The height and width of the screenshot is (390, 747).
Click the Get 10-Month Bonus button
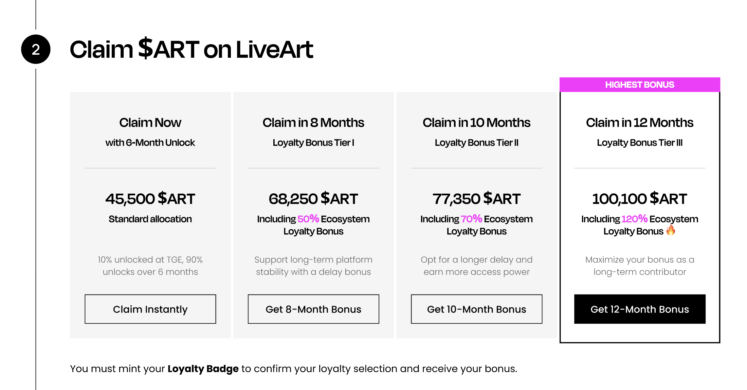coord(476,309)
